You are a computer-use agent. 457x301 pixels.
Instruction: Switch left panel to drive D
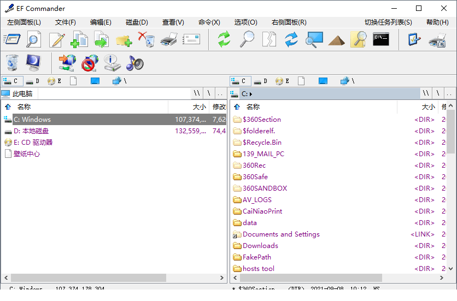(32, 81)
